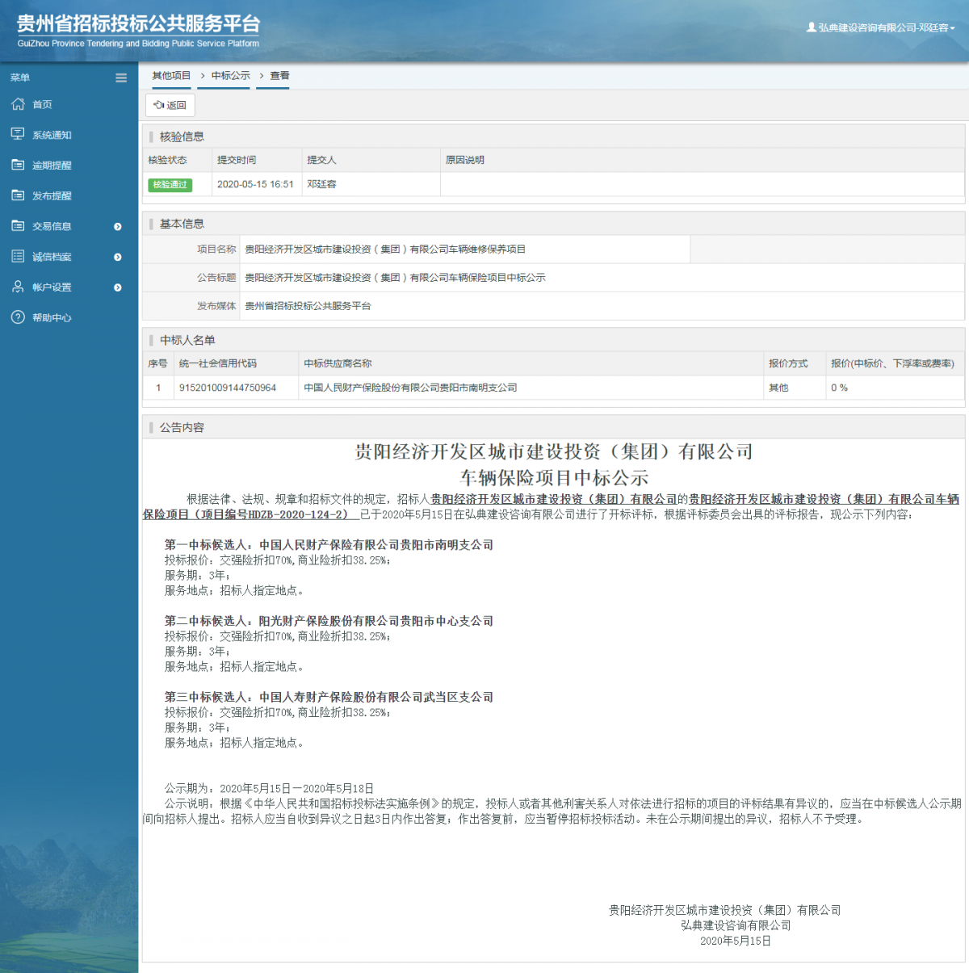Click the 车辆保险项目中标公示 announcement title

(554, 478)
